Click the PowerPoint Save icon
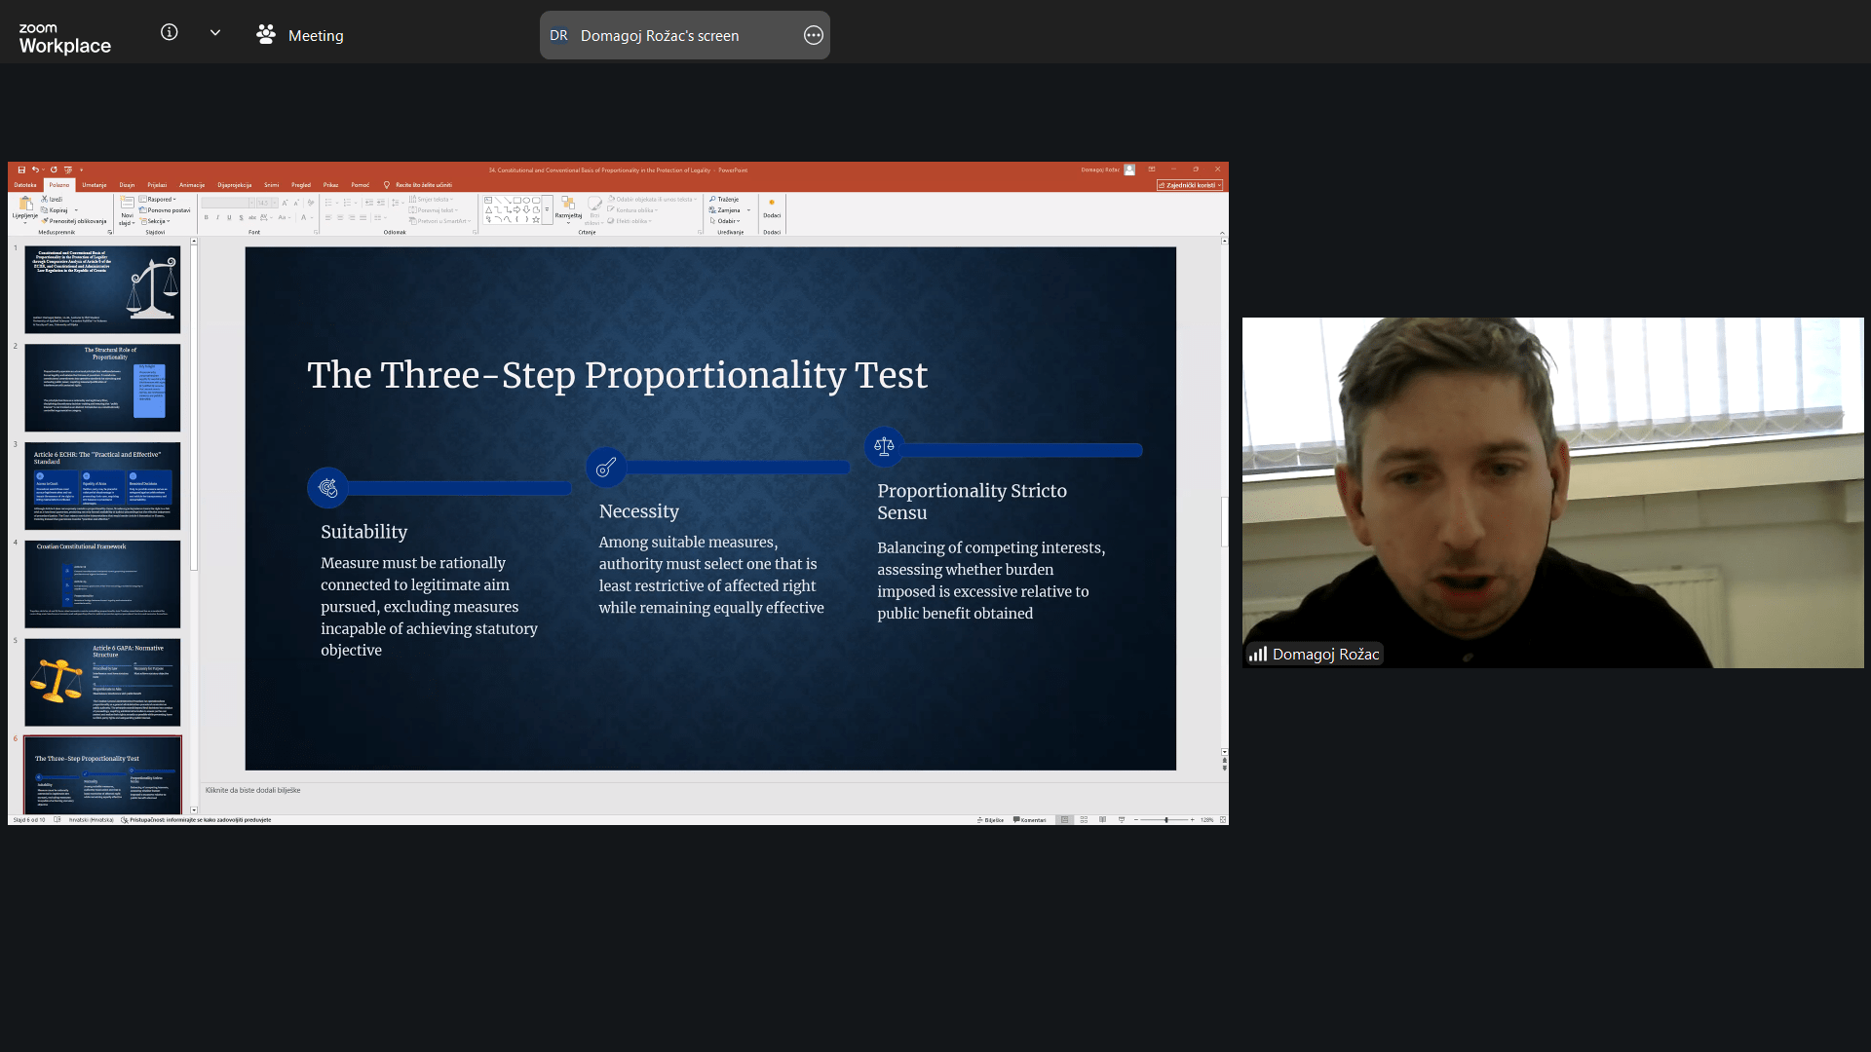The height and width of the screenshot is (1052, 1871). [21, 169]
